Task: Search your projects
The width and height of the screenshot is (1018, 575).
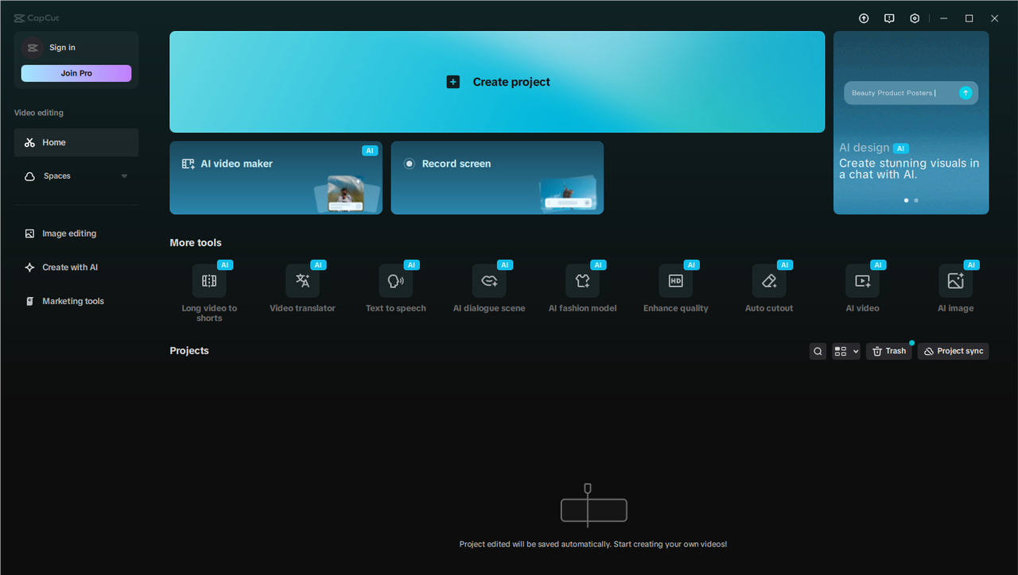Action: tap(818, 350)
